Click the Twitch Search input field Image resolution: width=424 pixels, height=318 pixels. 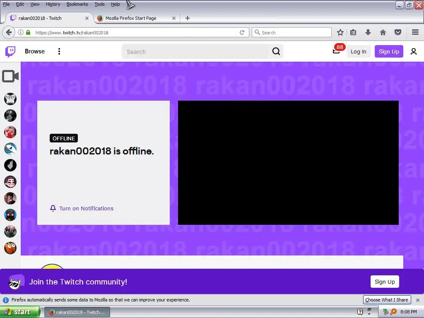click(195, 51)
